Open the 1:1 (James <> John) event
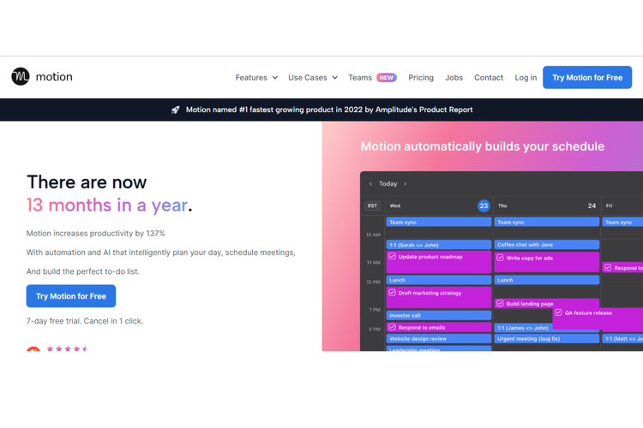This screenshot has width=643, height=428. (524, 328)
